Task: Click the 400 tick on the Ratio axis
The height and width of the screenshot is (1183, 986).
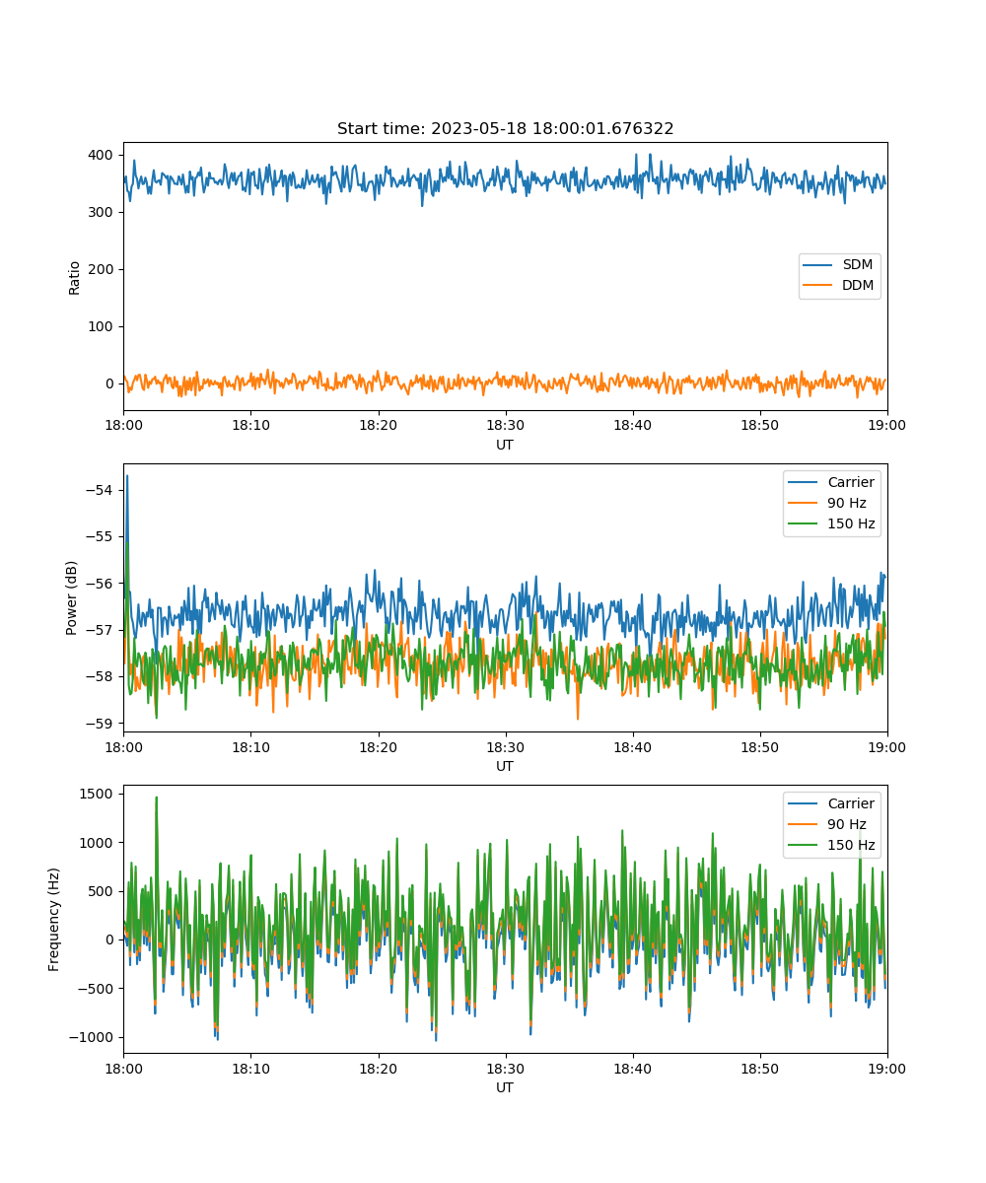Action: pyautogui.click(x=103, y=155)
